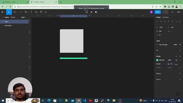Image resolution: width=183 pixels, height=103 pixels.
Task: Click the Present play button
Action: click(172, 12)
